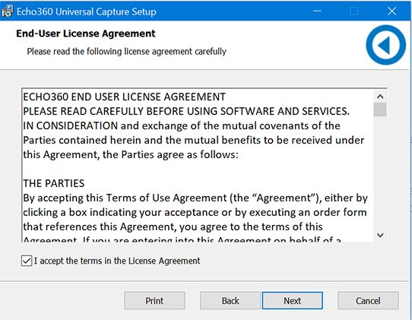Cancel the Echo360 setup
Viewport: 412px width, 320px height.
click(368, 300)
